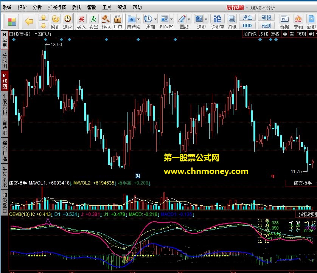The width and height of the screenshot is (317, 273).
Task: Switch to the 分时图 side tab
Action: 5,60
